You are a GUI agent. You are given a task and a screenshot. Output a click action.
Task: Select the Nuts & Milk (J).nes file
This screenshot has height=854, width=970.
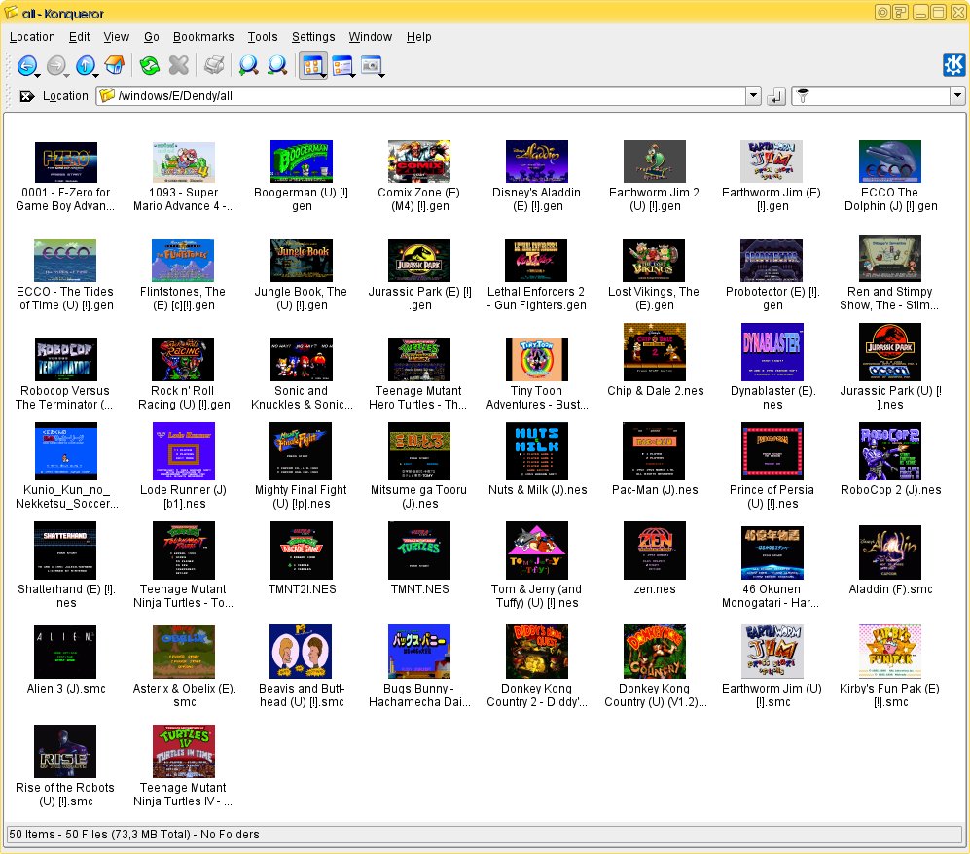pos(537,459)
